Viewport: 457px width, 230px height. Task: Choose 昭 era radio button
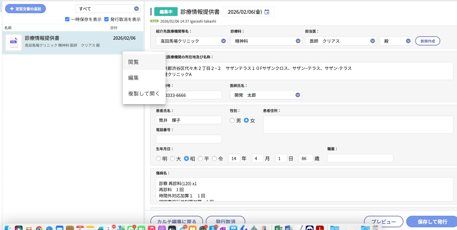[x=187, y=158]
